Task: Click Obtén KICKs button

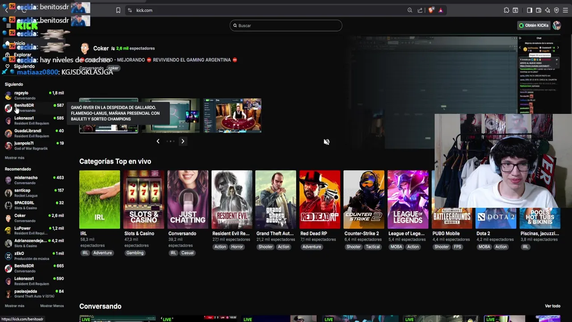Action: (534, 25)
